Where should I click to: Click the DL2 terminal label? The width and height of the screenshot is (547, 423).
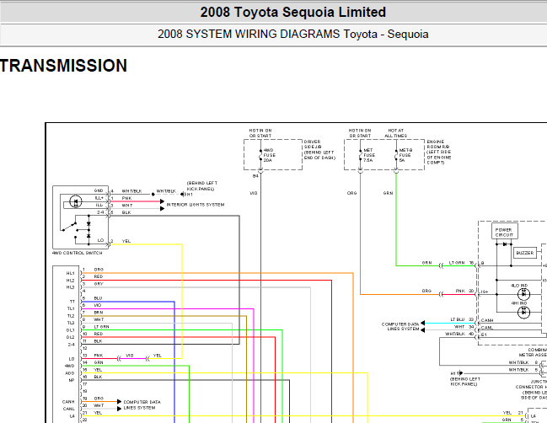(x=71, y=337)
